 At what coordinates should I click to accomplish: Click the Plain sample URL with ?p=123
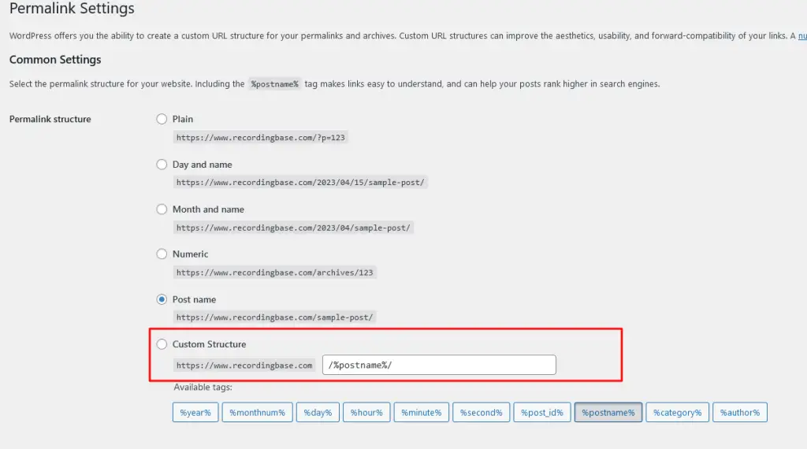[x=261, y=137]
